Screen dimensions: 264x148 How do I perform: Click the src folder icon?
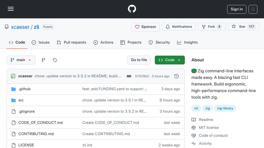point(13,100)
